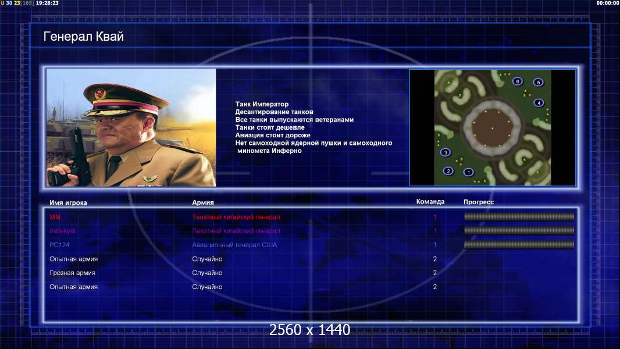Click 'Десантирование танков' feature line
620x349 pixels.
point(274,112)
